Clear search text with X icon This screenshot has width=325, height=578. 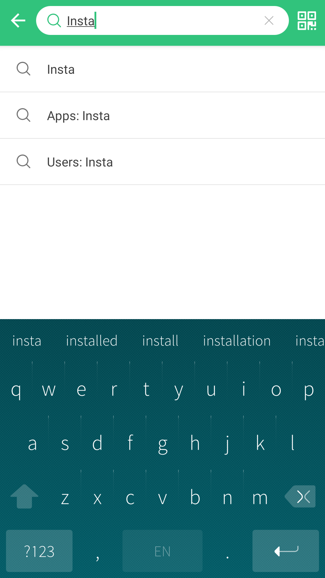[269, 21]
